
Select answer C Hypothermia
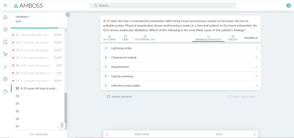pyautogui.click(x=181, y=67)
